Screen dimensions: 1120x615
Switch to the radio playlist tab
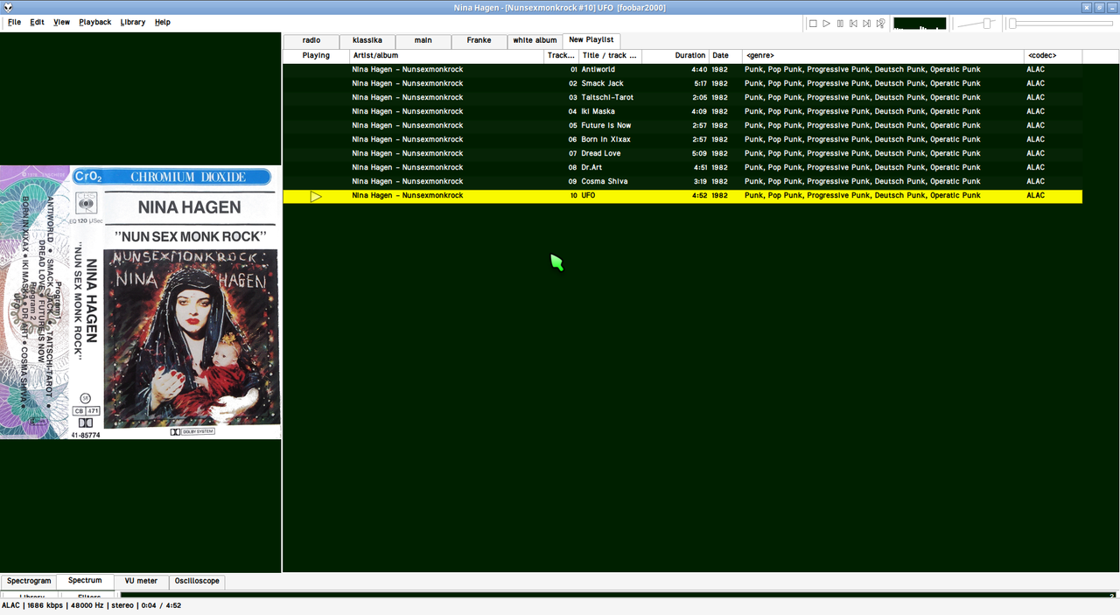point(311,40)
